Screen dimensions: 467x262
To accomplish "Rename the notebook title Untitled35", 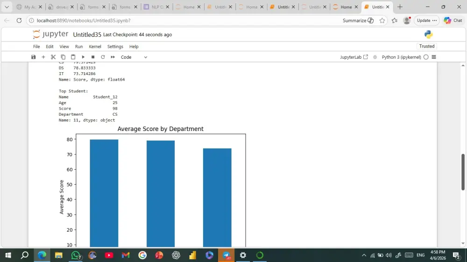I will click(x=87, y=34).
